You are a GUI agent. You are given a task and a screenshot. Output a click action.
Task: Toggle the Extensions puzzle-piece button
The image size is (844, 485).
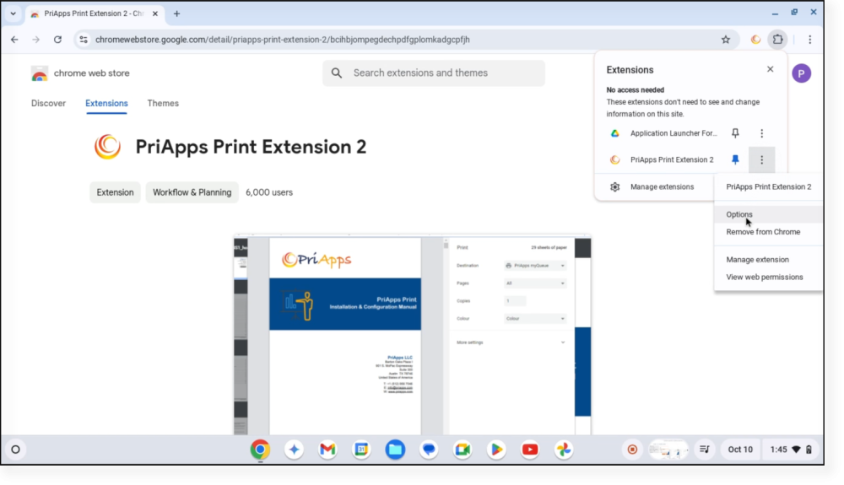(x=778, y=40)
